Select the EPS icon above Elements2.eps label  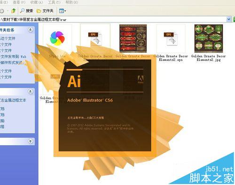point(171,38)
